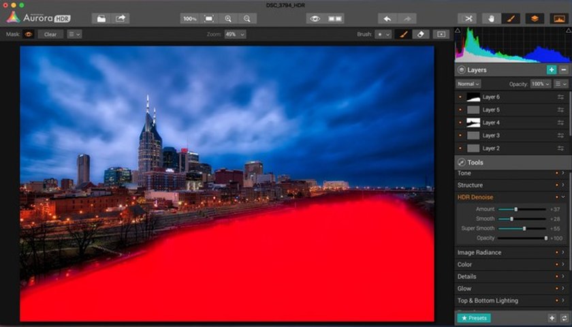572x327 pixels.
Task: Select the orange Brush tool in top toolbar
Action: pyautogui.click(x=511, y=18)
